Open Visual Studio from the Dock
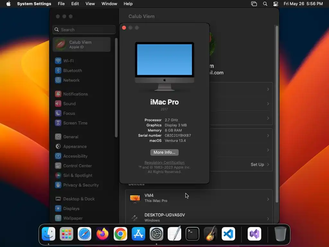 pos(254,234)
